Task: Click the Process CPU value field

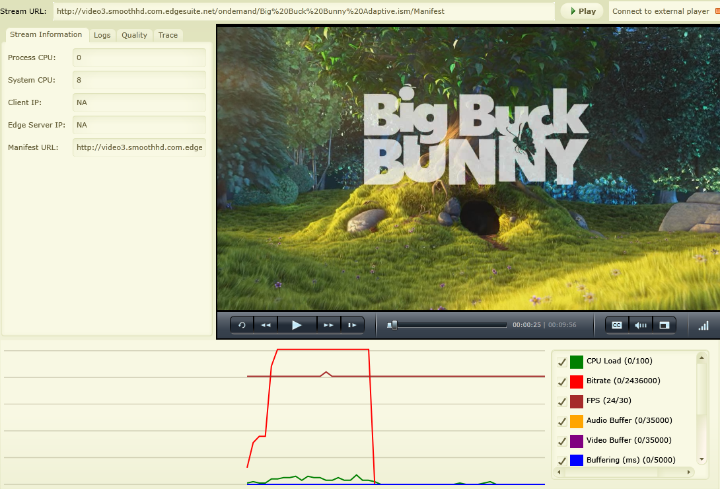Action: point(139,57)
